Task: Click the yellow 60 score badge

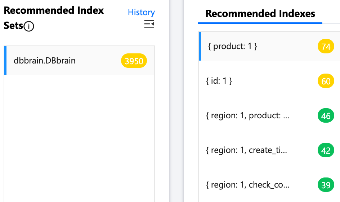Action: (x=326, y=81)
